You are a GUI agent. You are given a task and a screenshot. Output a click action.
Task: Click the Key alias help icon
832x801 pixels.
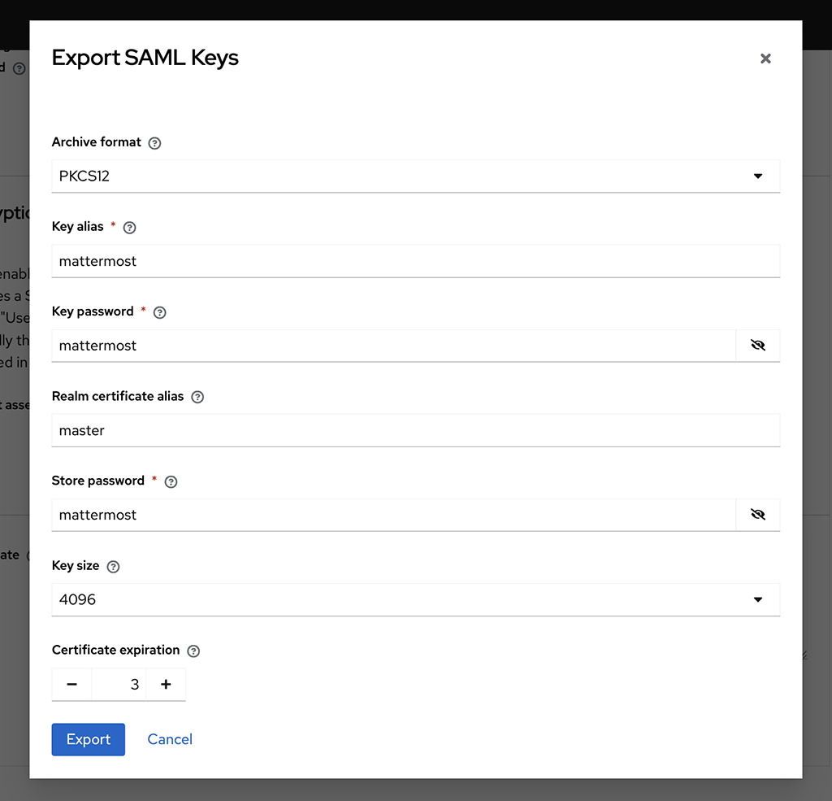(x=128, y=228)
